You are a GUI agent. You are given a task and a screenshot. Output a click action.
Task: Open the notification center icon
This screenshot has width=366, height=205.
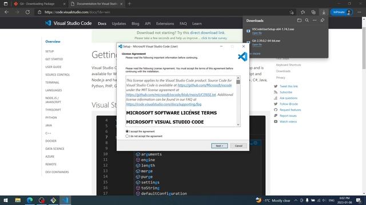click(x=359, y=200)
